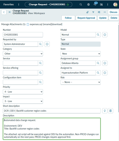Open the personalize form sliders icon

click(x=99, y=12)
